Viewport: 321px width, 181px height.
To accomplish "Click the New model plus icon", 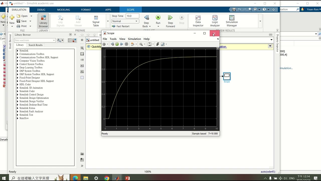I will (12, 17).
